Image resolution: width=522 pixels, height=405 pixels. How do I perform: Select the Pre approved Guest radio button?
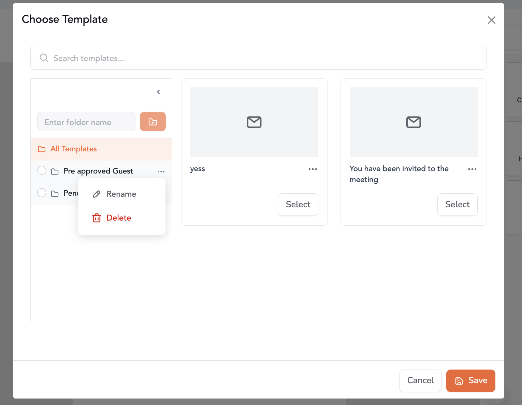point(42,170)
